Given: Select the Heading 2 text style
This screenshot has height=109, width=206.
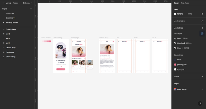Looking at the screenshot, I should pyautogui.click(x=183, y=43).
